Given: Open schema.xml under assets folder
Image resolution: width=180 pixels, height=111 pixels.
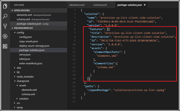Looking at the screenshot, I should tap(28, 94).
